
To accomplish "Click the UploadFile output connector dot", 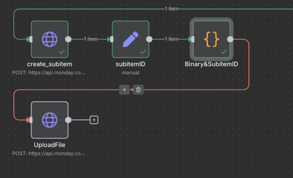I will pyautogui.click(x=68, y=120).
